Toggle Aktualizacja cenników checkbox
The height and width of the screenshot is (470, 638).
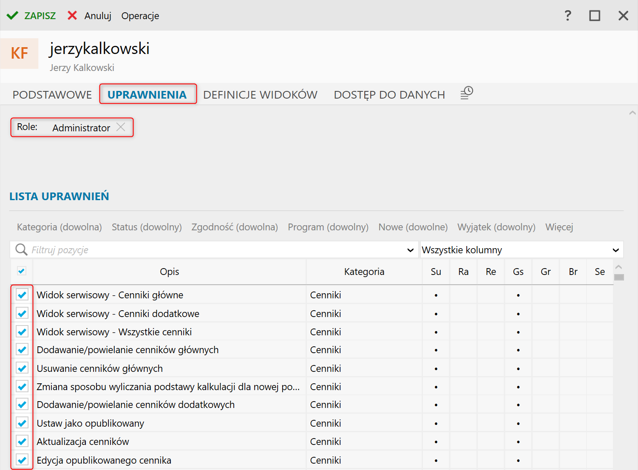click(x=22, y=441)
